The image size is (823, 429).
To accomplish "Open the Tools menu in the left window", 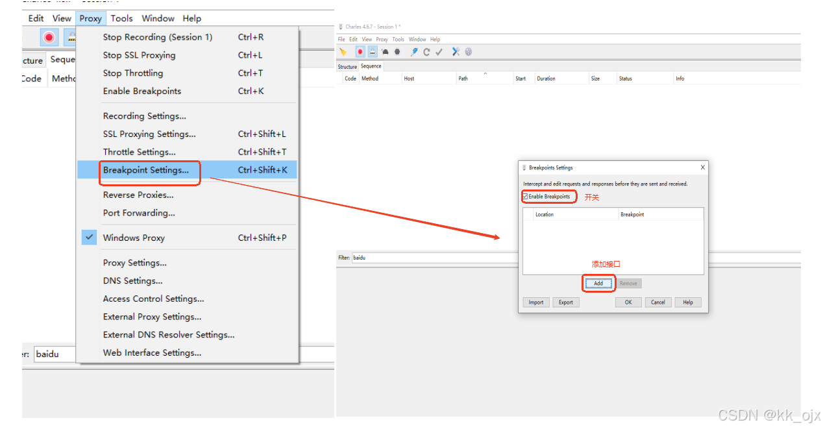I will (x=121, y=18).
